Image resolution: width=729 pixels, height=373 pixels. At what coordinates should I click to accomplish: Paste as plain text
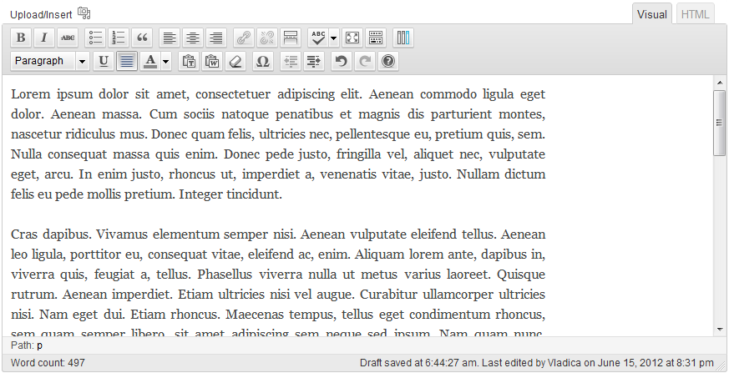[189, 61]
